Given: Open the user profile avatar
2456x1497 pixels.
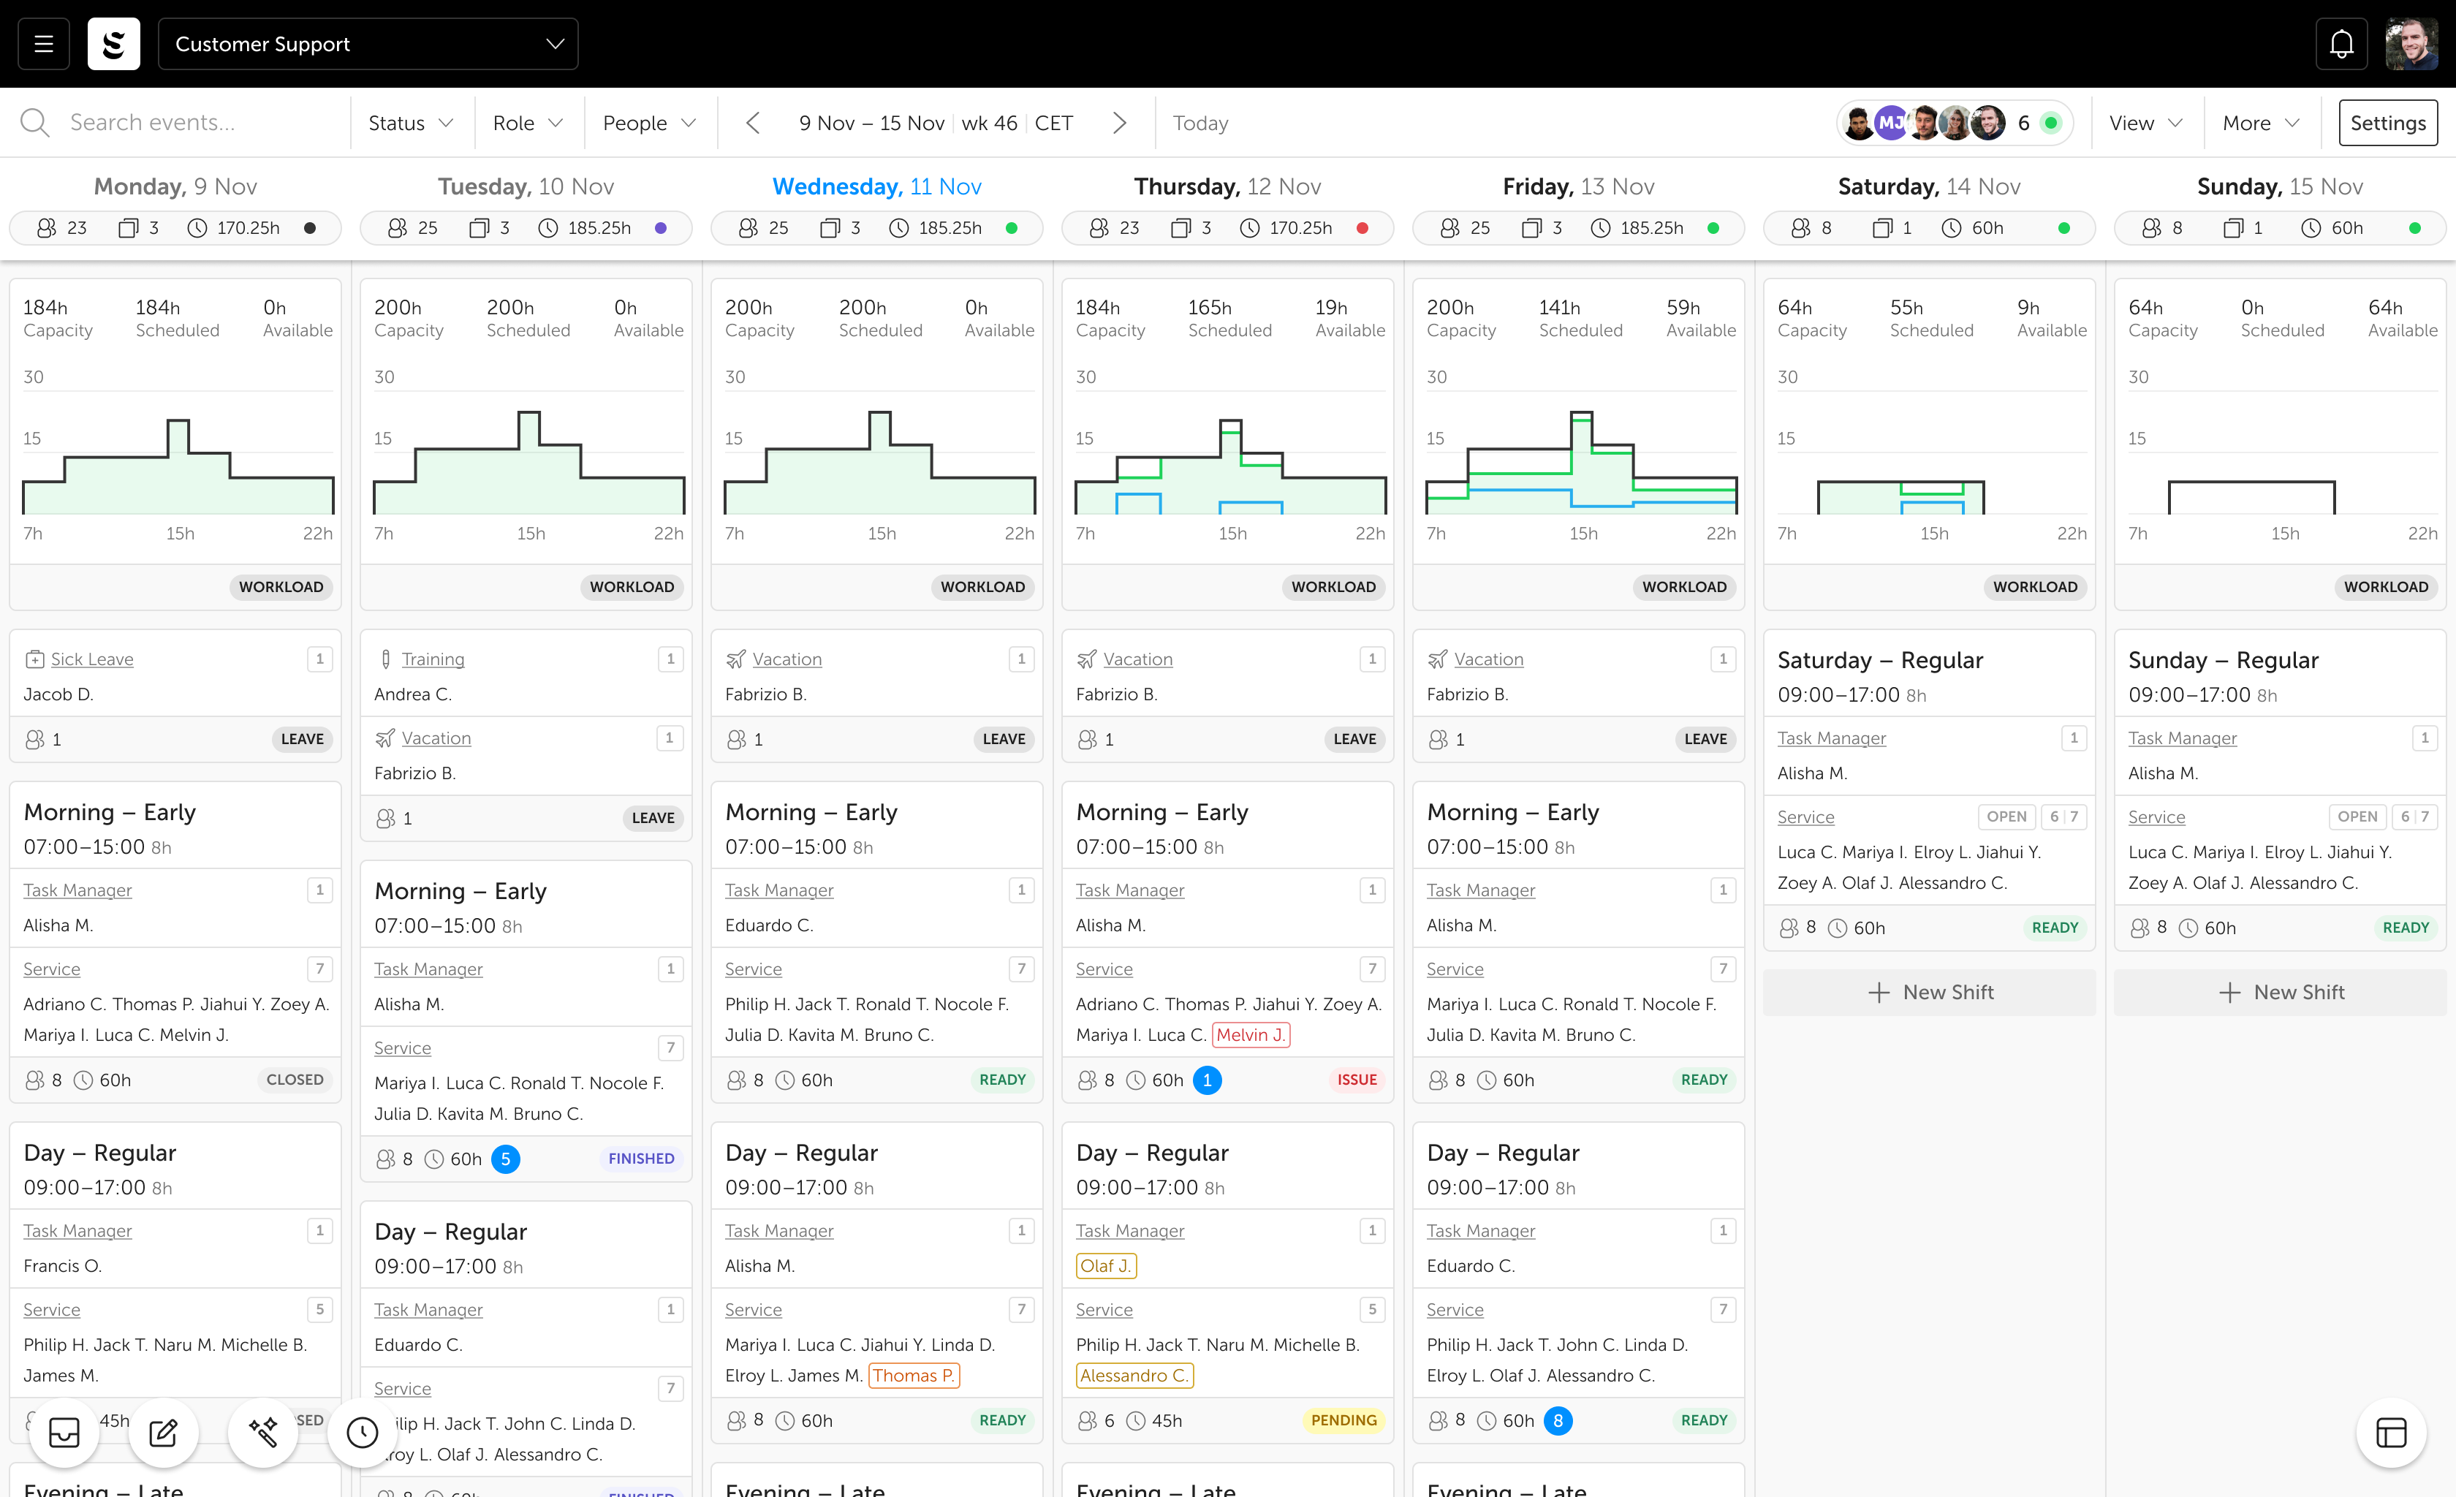Looking at the screenshot, I should point(2411,44).
